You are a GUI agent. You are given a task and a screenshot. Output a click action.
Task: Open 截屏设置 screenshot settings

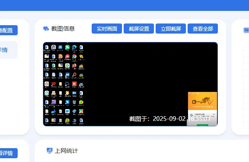point(139,29)
